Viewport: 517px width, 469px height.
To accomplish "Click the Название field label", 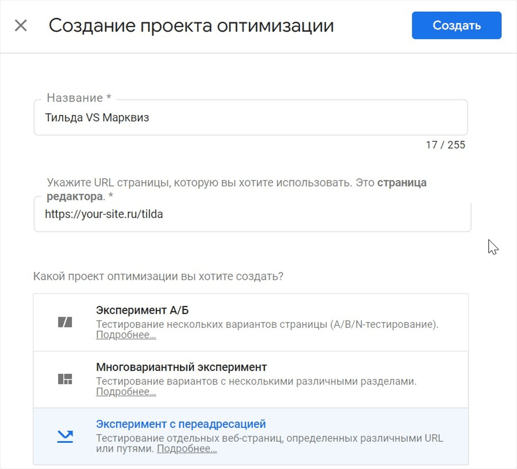I will (x=79, y=98).
